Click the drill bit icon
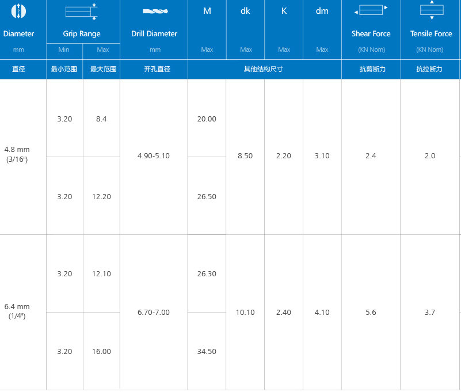Viewport: 461px width, 392px height. point(154,11)
